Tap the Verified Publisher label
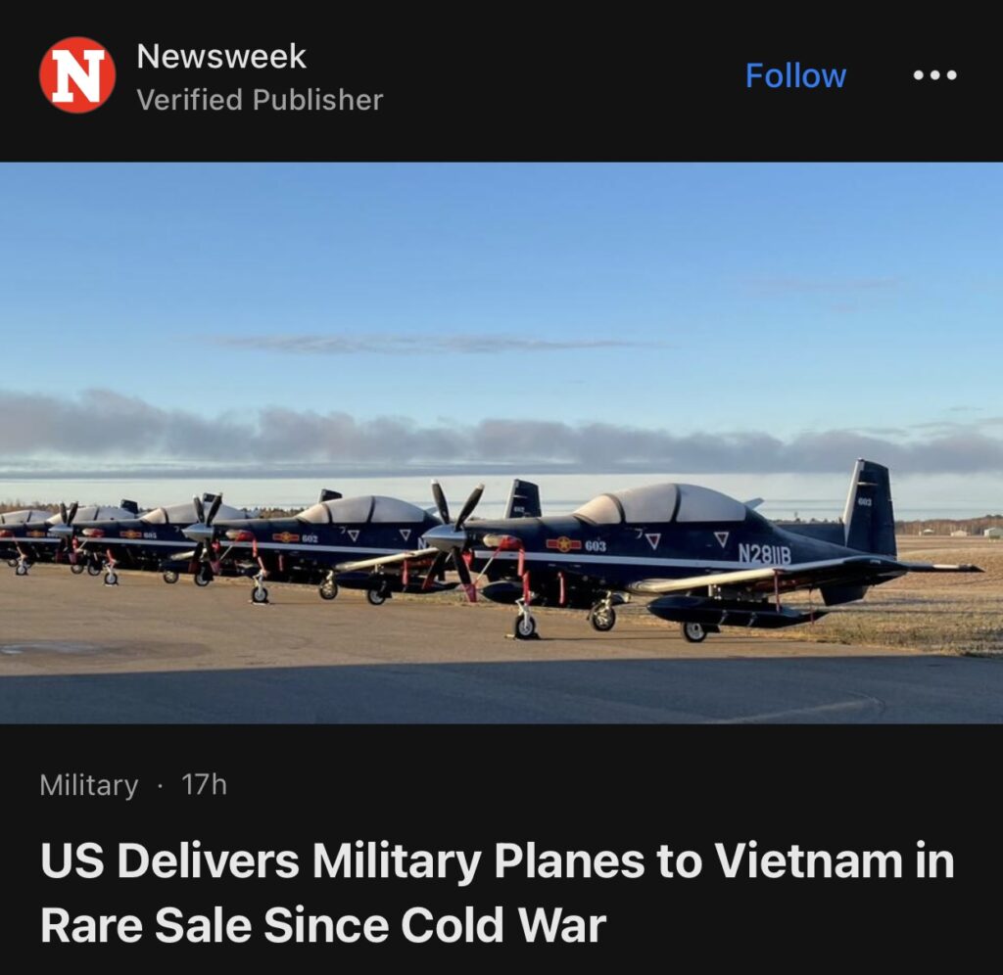 point(260,100)
